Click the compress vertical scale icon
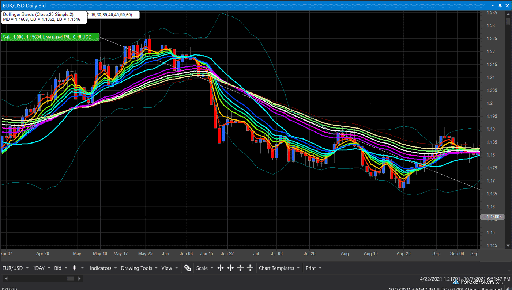Viewport: 512px width, 290px height. (250, 268)
